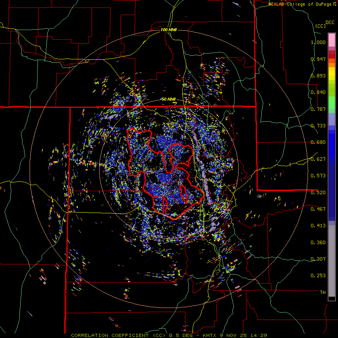The image size is (338, 338).
Task: Click the DCC label above the legend
Action: coord(330,23)
